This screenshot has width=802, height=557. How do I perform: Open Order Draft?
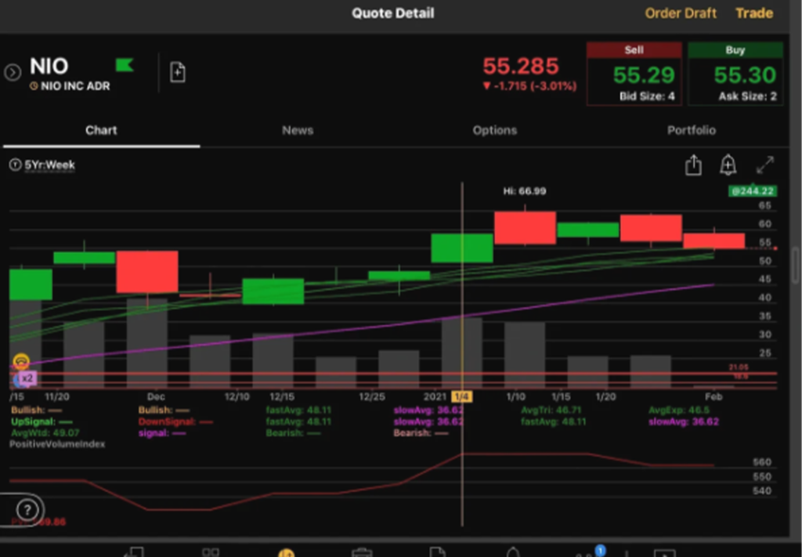pos(681,13)
